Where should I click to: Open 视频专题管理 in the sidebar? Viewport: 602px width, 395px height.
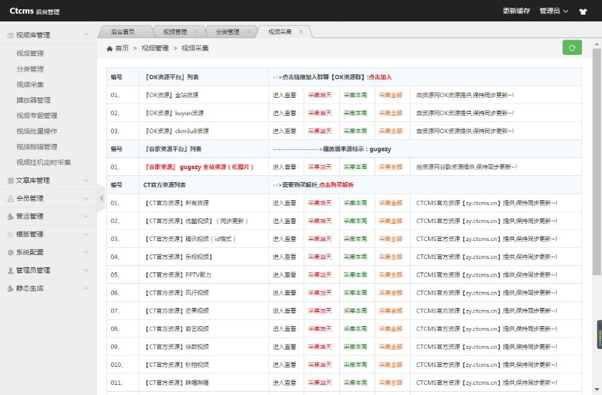(37, 116)
